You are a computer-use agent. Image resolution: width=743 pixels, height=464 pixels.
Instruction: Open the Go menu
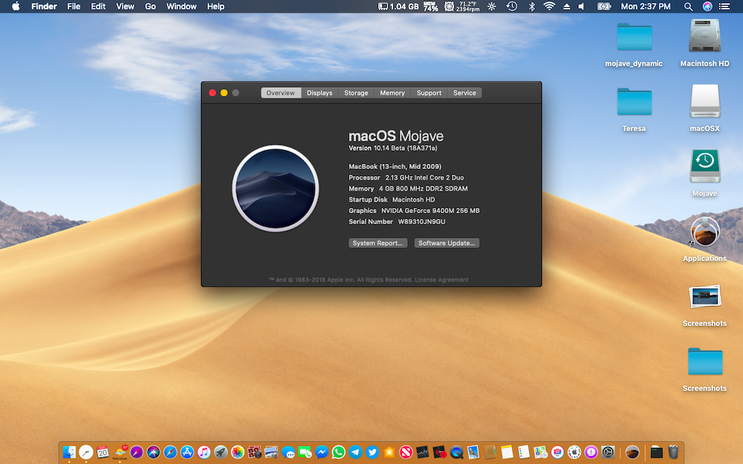click(150, 6)
